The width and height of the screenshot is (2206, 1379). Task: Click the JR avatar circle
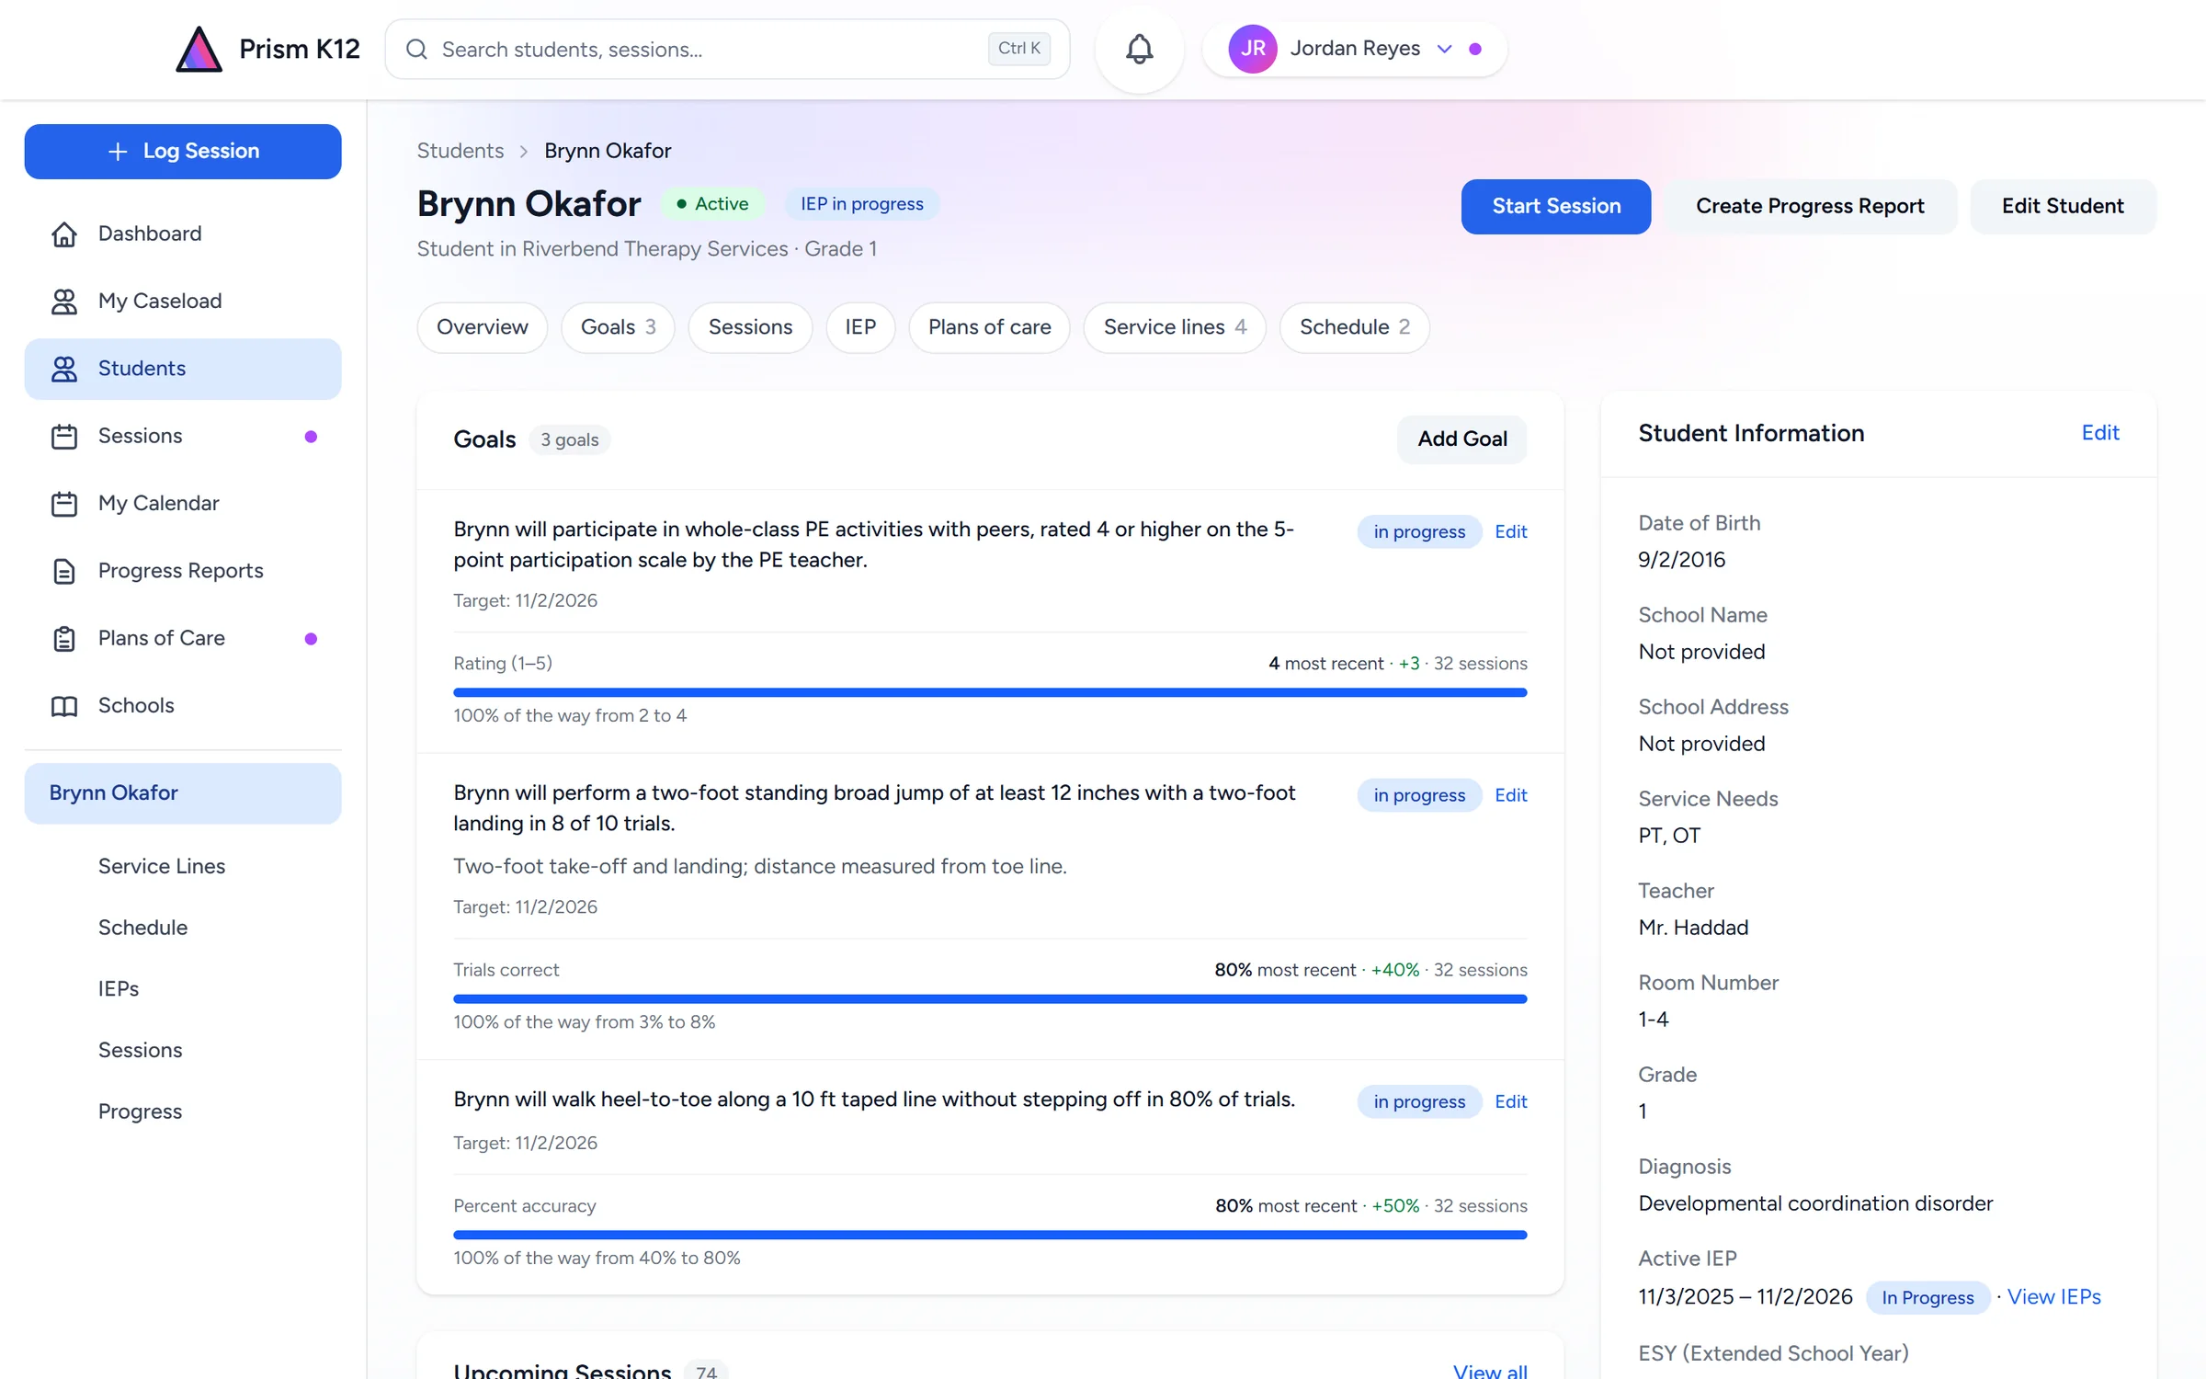coord(1252,49)
